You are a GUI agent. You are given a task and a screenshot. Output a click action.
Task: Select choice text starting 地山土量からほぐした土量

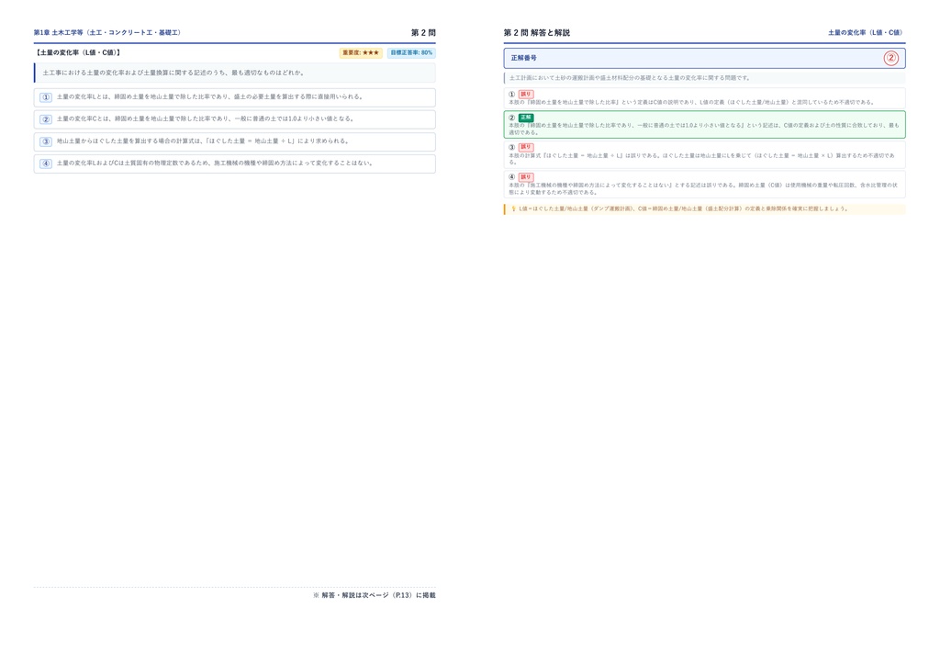[x=203, y=141]
